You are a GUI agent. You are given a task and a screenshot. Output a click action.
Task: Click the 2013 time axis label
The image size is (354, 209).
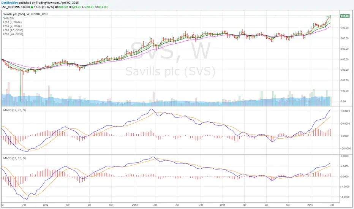[x=135, y=205]
